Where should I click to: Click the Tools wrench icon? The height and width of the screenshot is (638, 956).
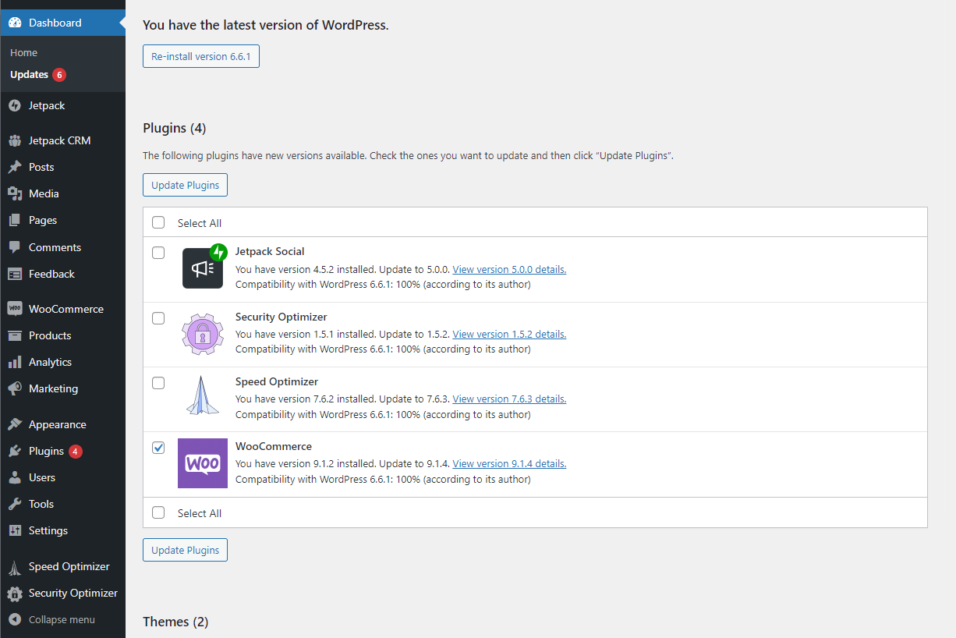(x=15, y=504)
